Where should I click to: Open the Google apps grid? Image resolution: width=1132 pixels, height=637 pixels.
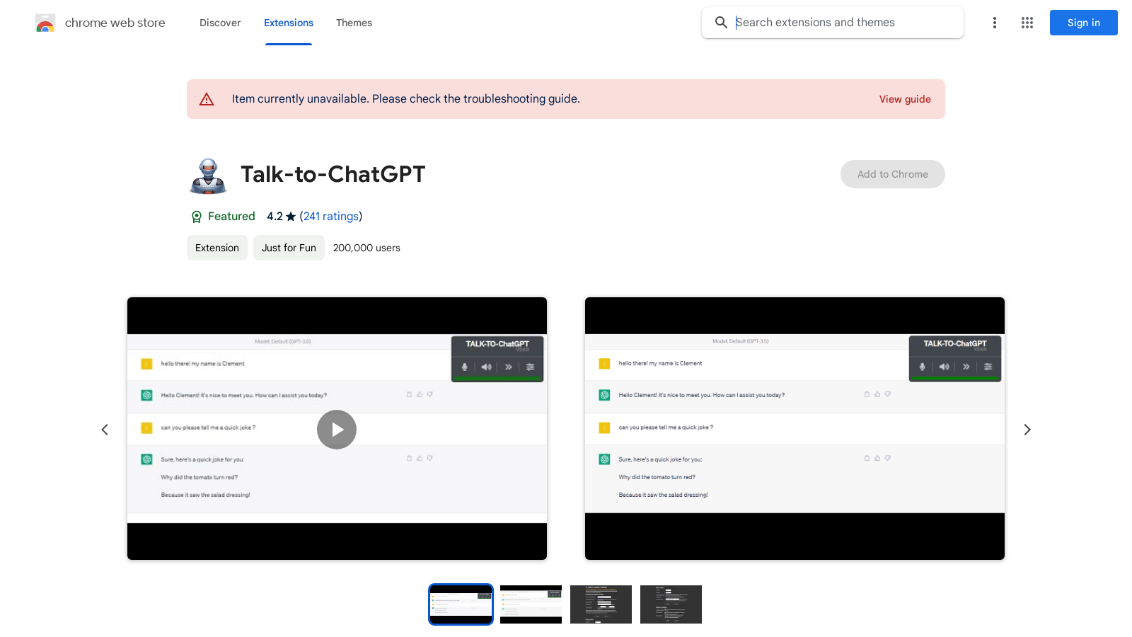tap(1027, 23)
